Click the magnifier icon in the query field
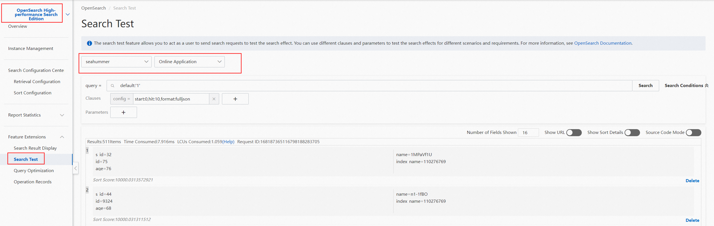 [113, 86]
